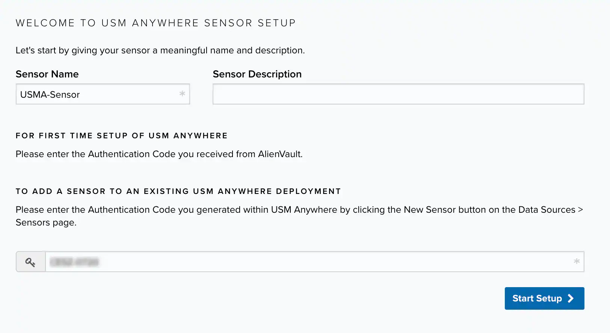Click the Welcome to USM Anywhere Sensor Setup heading
This screenshot has width=610, height=333.
tap(156, 23)
